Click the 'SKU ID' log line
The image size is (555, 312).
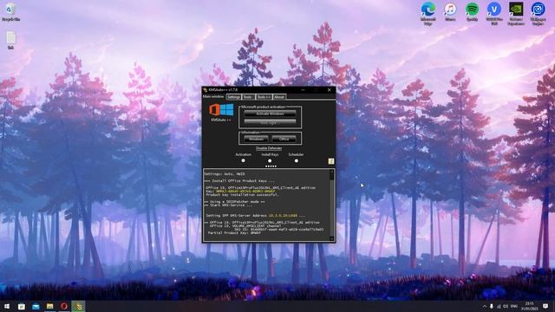(278, 230)
